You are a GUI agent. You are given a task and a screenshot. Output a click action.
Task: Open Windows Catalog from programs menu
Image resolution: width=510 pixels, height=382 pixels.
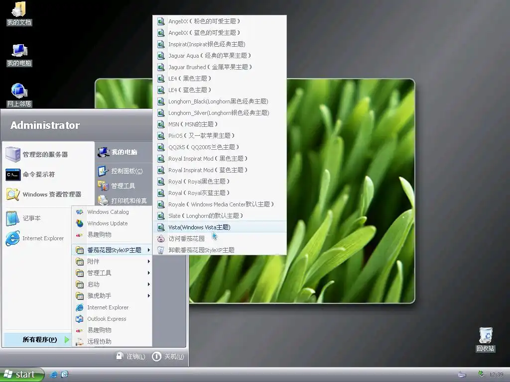112,212
